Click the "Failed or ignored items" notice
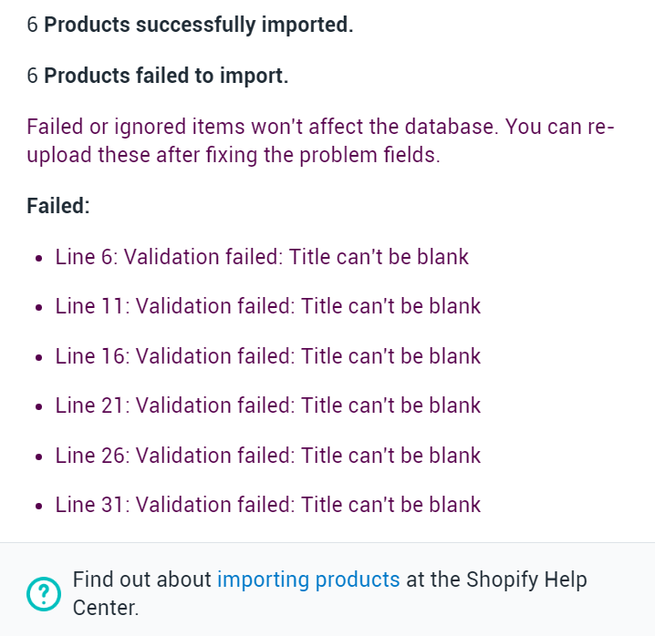Screen dimensions: 655x636 click(319, 140)
